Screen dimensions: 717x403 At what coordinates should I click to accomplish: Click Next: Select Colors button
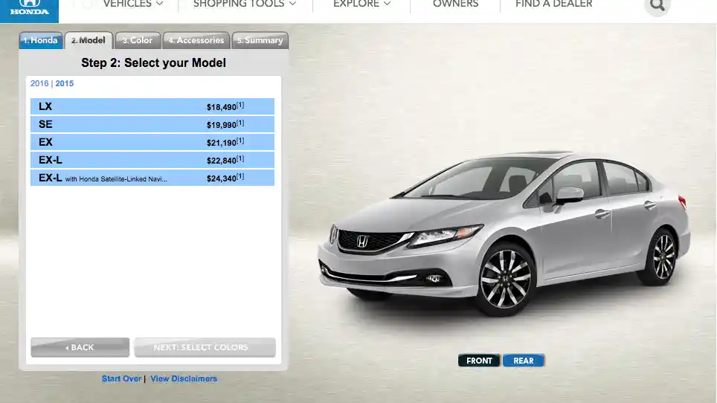[205, 347]
